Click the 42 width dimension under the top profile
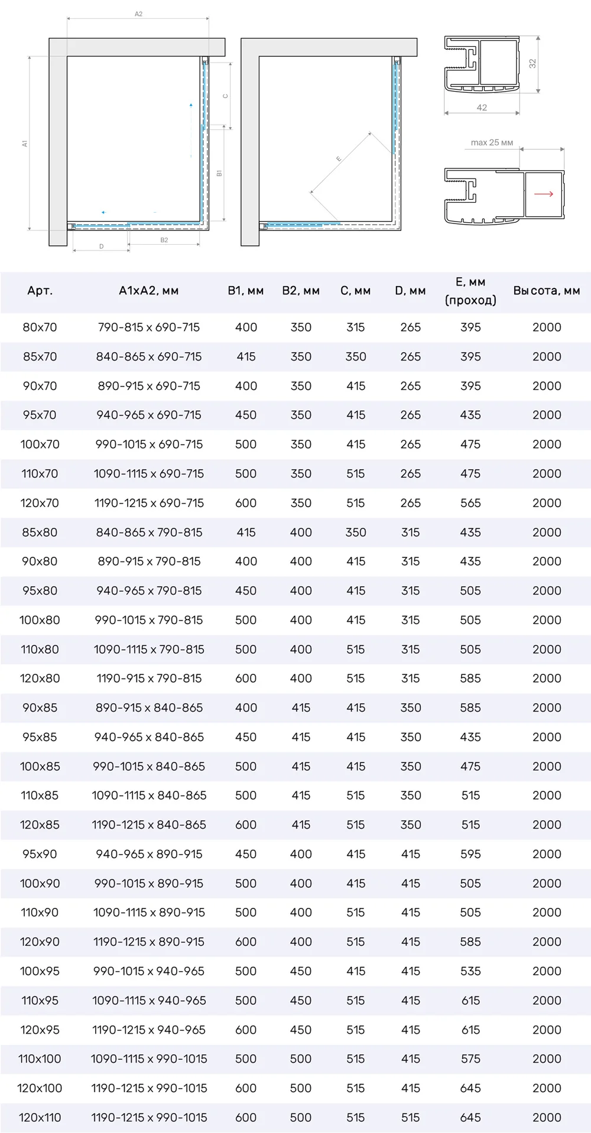 482,108
